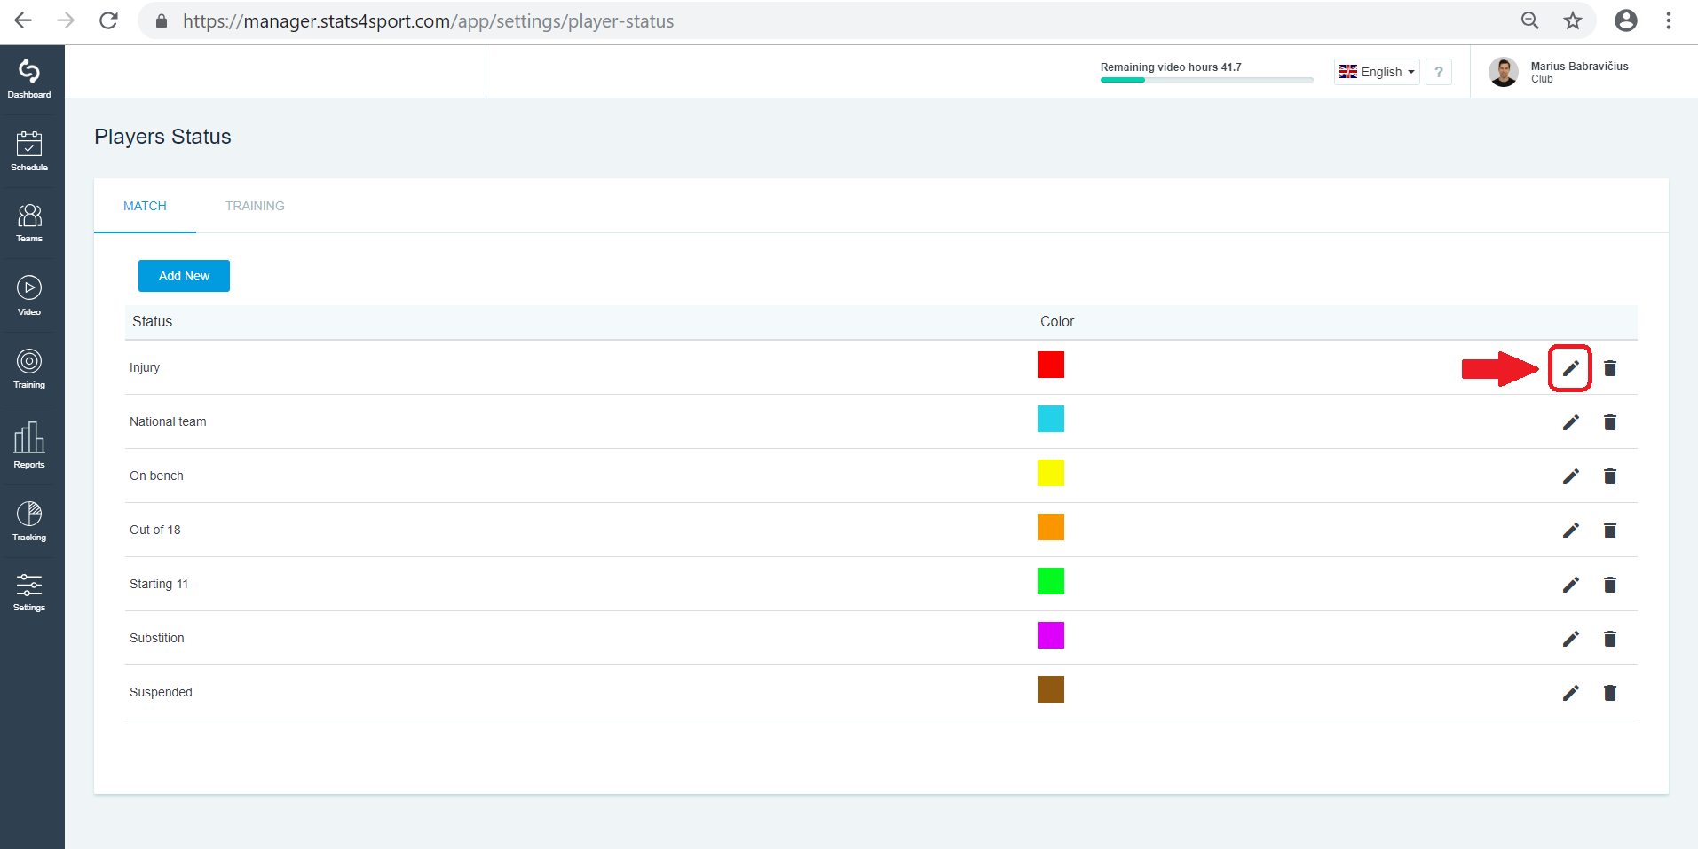The image size is (1698, 849).
Task: Open the Tracking section
Action: [x=29, y=521]
